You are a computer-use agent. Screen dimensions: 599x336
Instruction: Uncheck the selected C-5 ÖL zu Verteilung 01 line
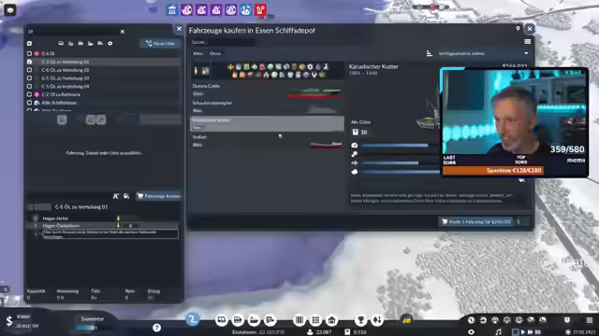click(29, 62)
